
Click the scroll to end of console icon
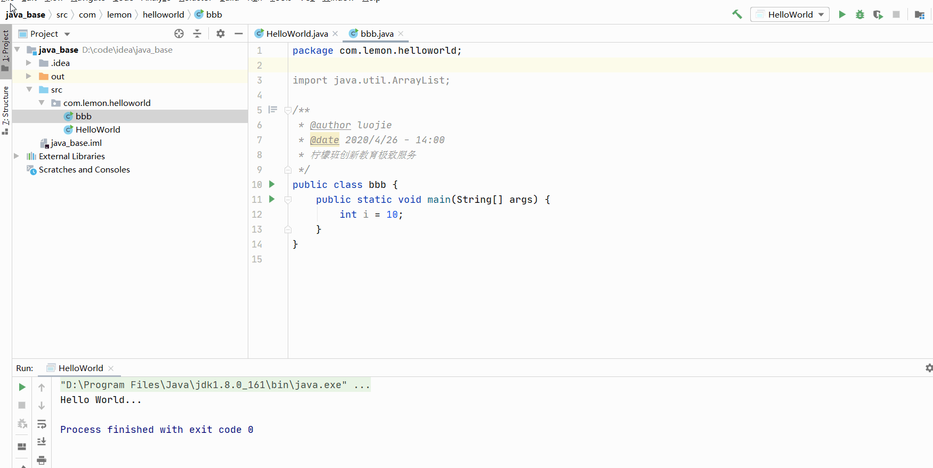point(42,441)
